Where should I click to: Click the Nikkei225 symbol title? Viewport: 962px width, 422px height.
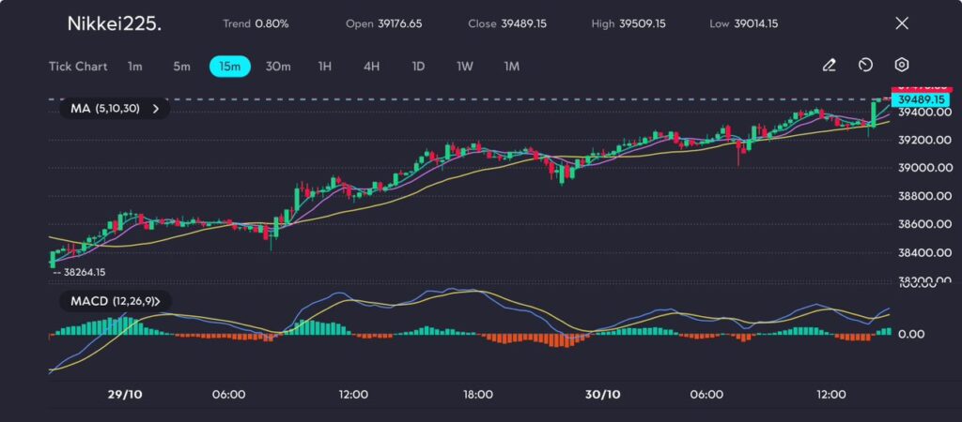pyautogui.click(x=114, y=23)
